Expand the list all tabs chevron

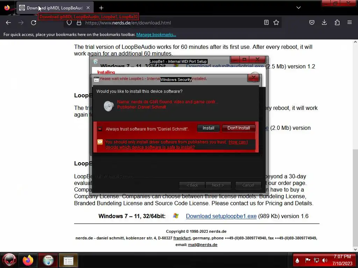[299, 8]
